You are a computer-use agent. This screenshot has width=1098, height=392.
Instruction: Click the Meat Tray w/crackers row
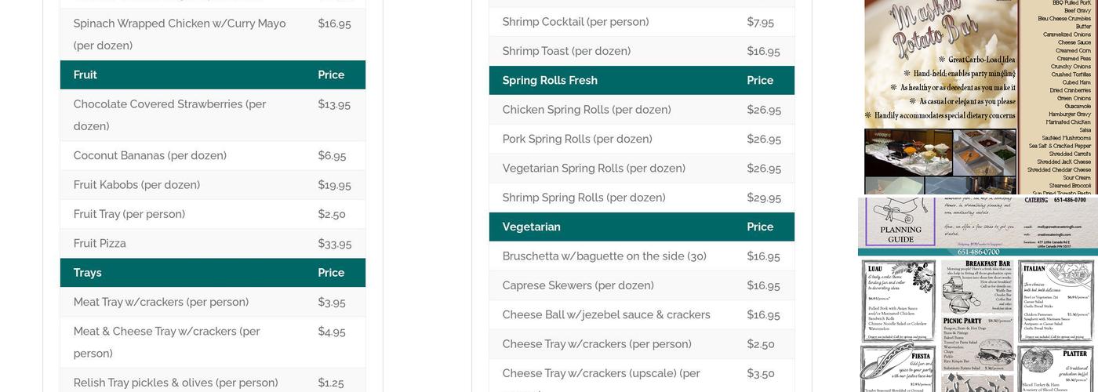(x=161, y=303)
